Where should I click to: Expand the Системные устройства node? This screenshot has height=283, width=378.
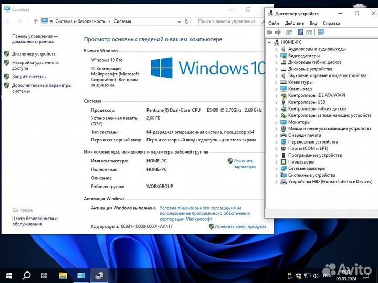(x=276, y=175)
